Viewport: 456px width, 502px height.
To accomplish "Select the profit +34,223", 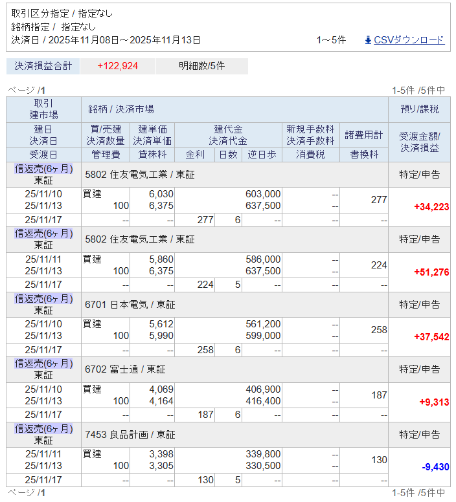I will pyautogui.click(x=431, y=207).
